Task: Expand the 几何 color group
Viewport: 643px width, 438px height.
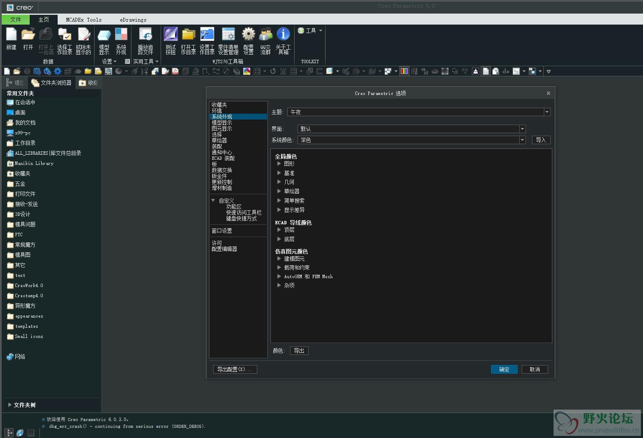Action: (x=279, y=182)
